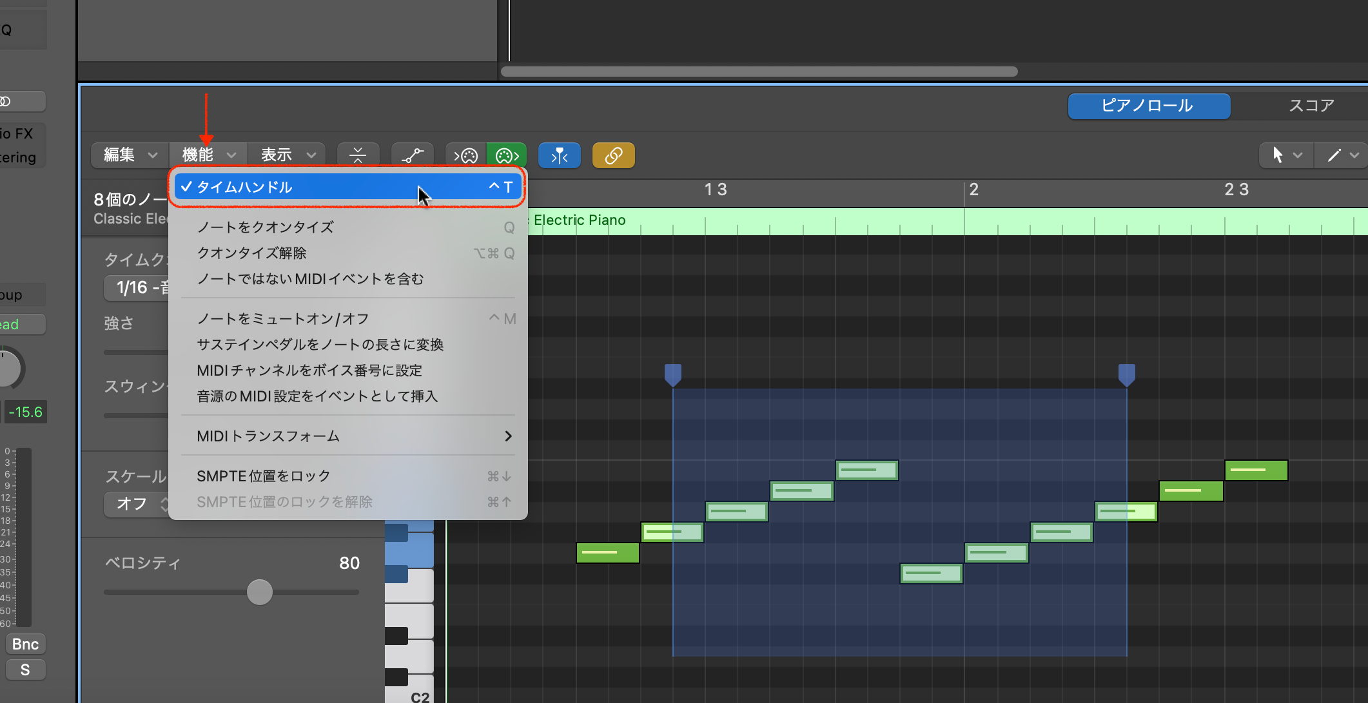This screenshot has width=1368, height=703.
Task: Open the pointer tool menu
Action: pos(1286,155)
